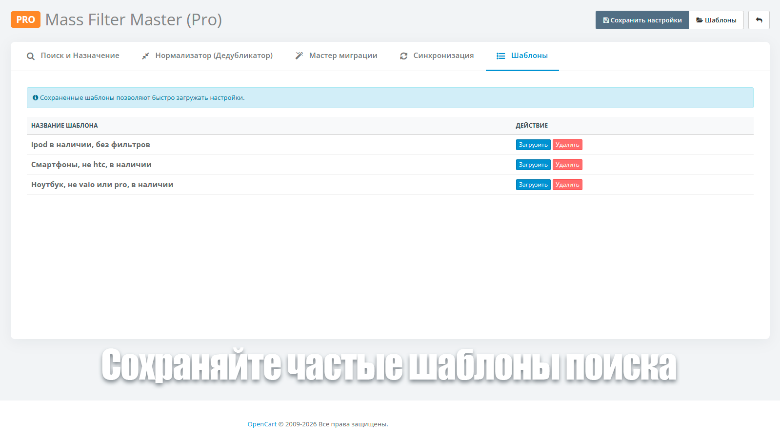Follow the OpenCart footer link
This screenshot has height=439, width=780.
pos(262,424)
